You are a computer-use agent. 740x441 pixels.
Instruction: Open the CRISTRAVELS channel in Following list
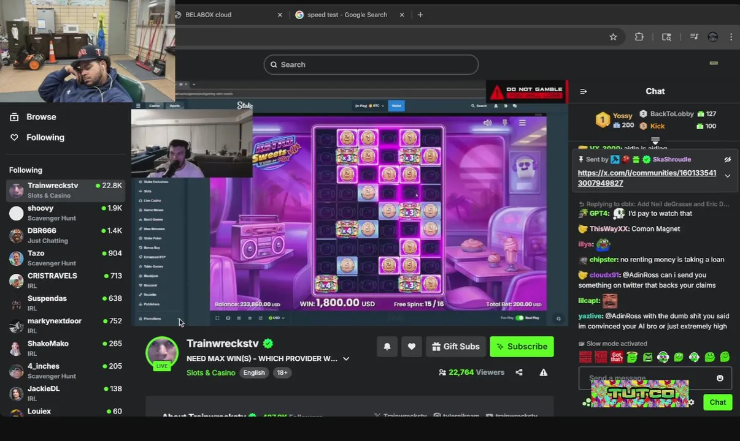click(66, 281)
